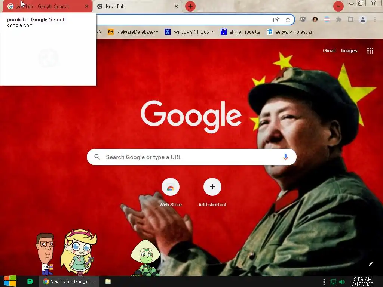Screen dimensions: 383x287
Task: Select Chrome New Tab taskbar button
Action: pyautogui.click(x=69, y=281)
